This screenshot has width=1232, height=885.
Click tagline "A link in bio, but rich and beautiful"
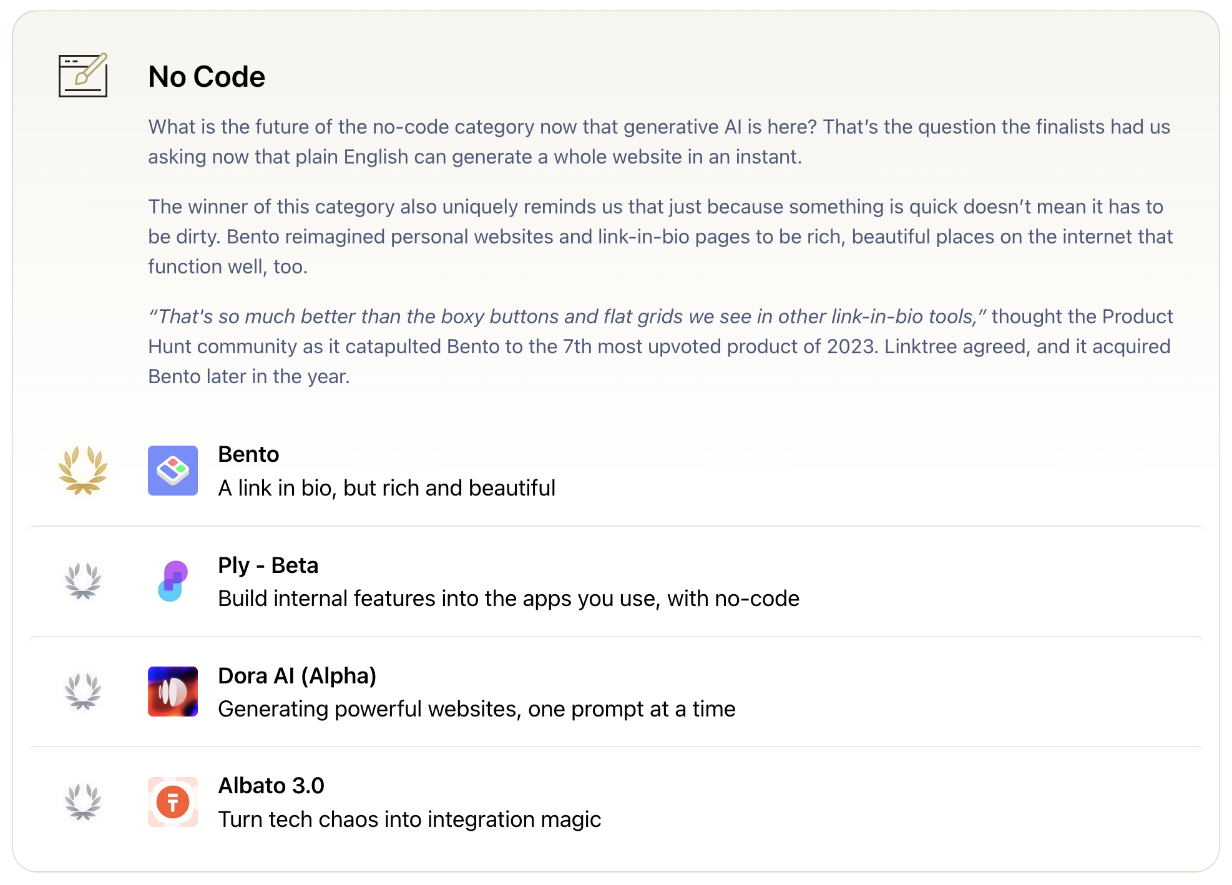pos(387,488)
